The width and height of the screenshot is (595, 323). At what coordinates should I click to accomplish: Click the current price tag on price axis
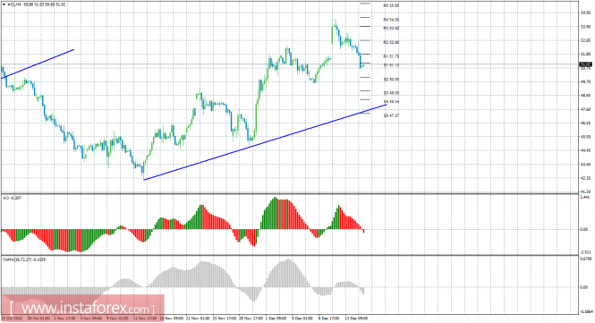[586, 64]
